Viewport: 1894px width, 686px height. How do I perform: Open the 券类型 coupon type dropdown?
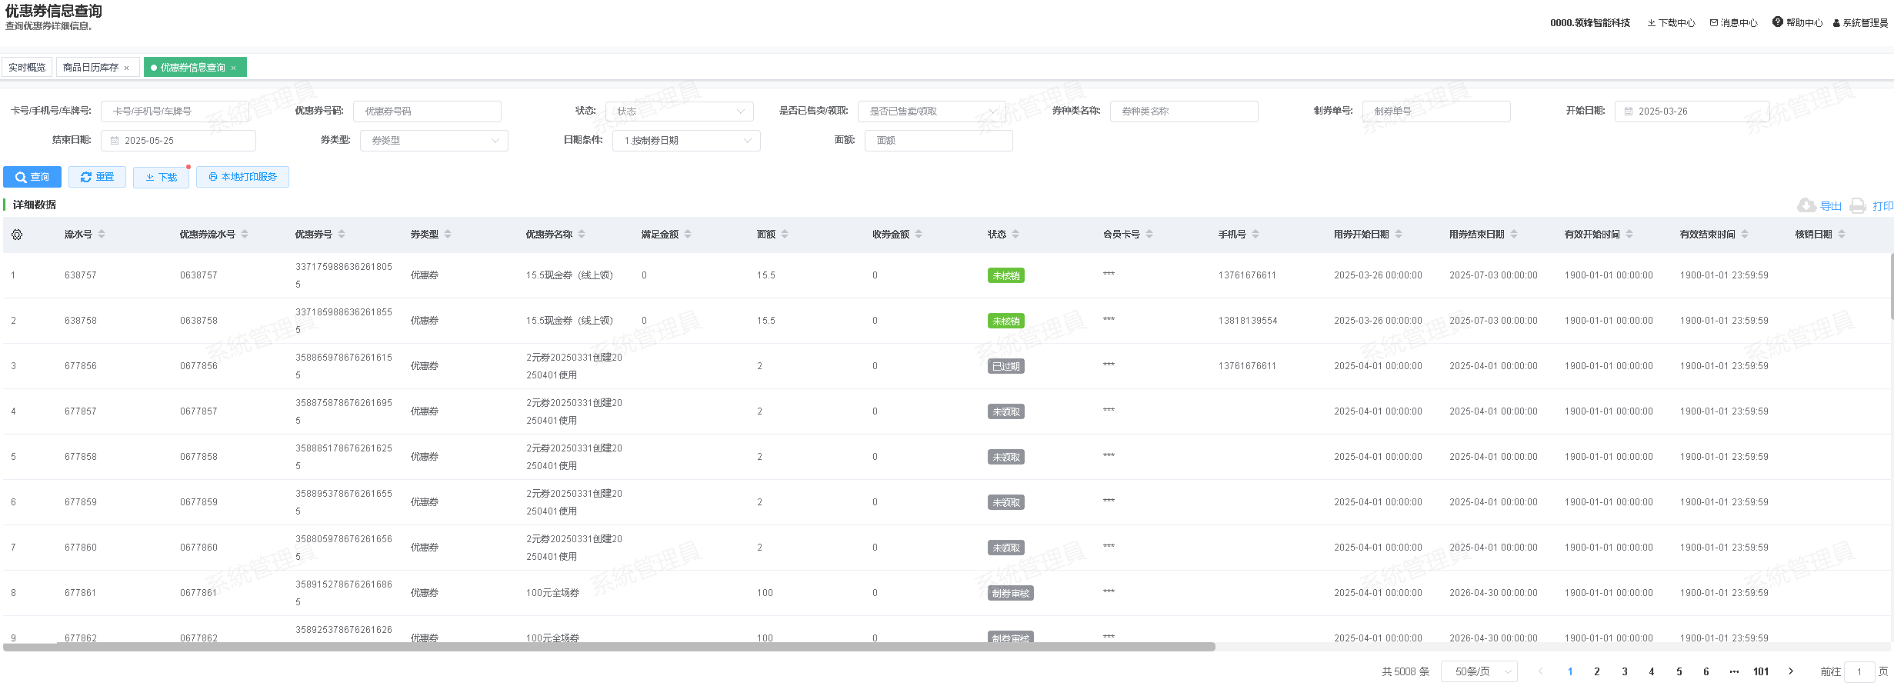(x=434, y=141)
